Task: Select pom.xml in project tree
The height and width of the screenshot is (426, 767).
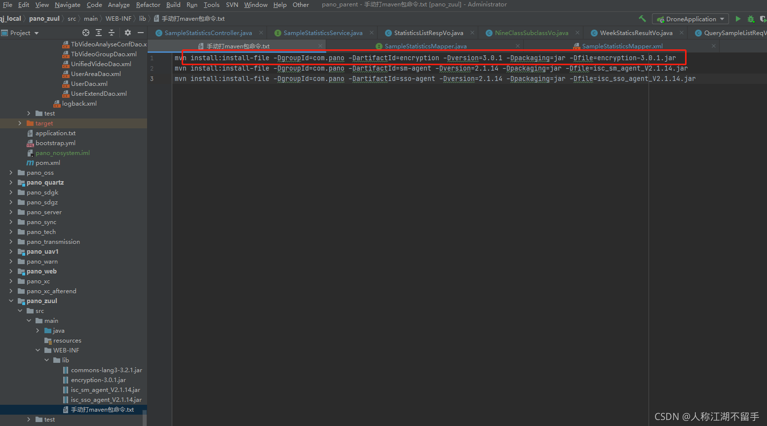Action: (x=48, y=163)
